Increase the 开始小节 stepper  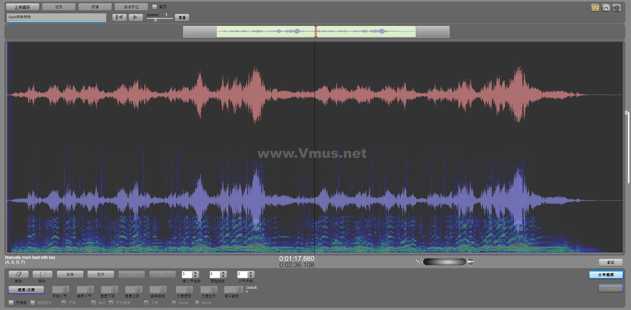point(66,288)
